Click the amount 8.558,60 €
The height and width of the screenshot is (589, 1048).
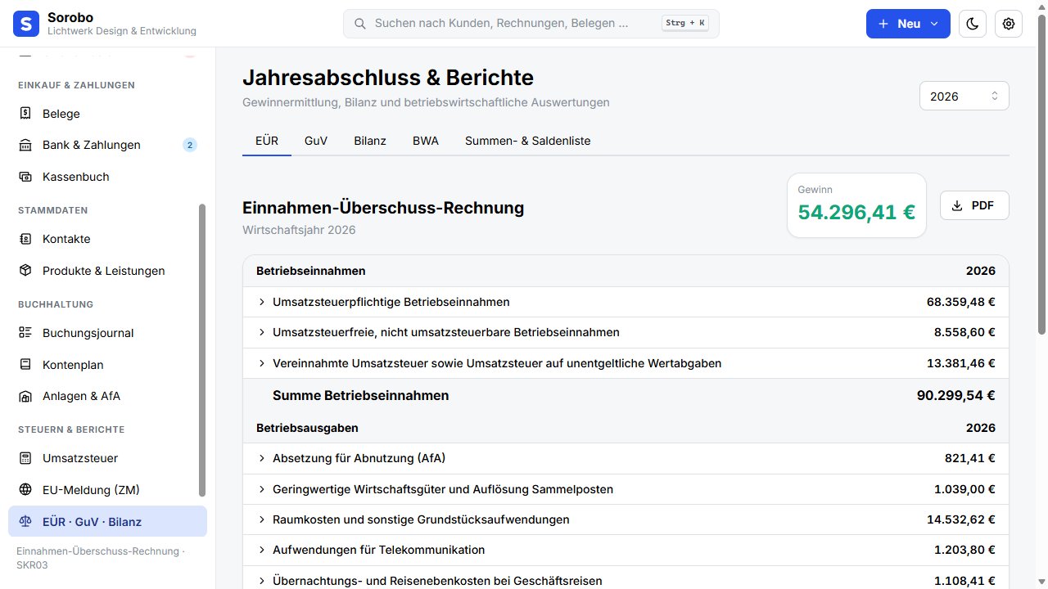click(x=964, y=332)
